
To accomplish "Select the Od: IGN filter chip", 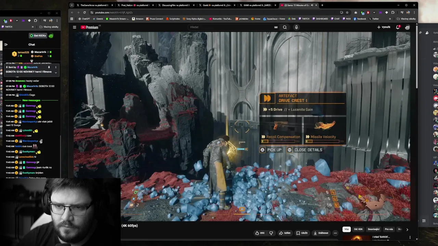I will (x=358, y=229).
